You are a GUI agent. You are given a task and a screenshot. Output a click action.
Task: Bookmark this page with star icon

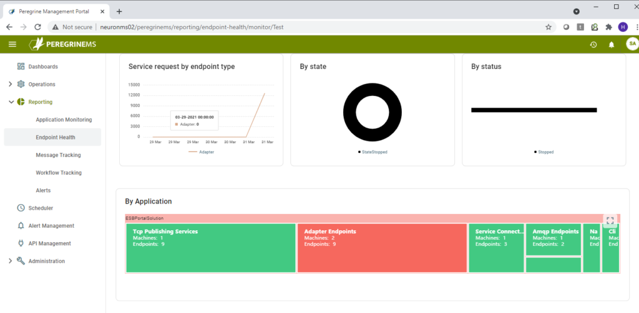pos(548,27)
